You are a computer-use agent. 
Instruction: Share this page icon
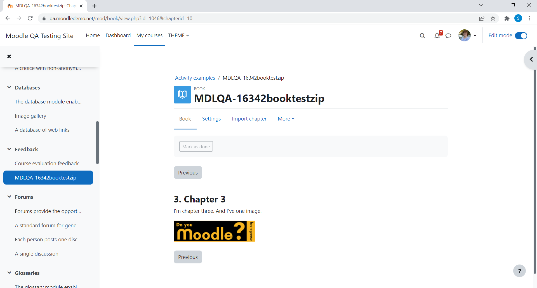482,18
